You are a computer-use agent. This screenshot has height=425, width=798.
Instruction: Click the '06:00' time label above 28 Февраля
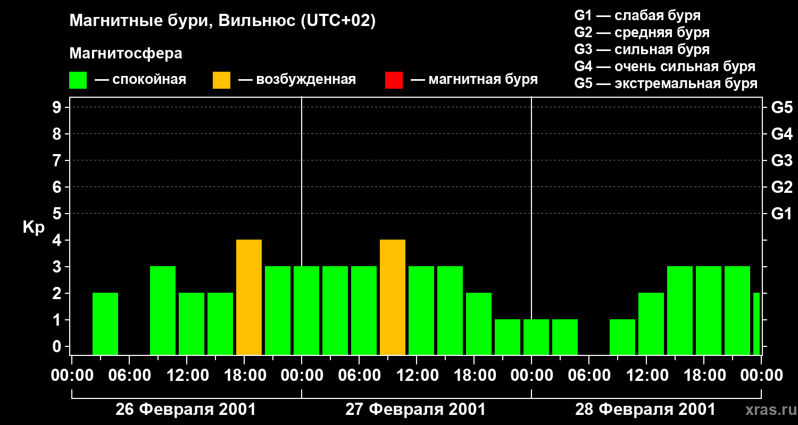[589, 375]
